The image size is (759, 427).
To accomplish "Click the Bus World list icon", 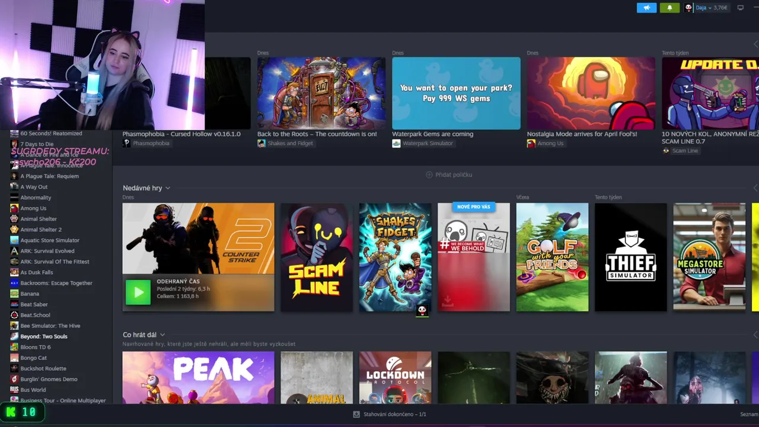I will (x=14, y=390).
